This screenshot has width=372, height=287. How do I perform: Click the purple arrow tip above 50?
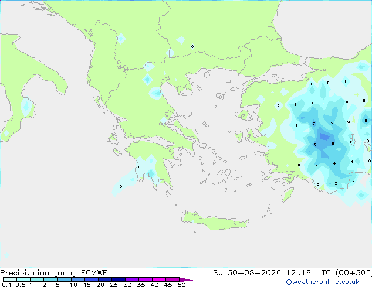tap(186, 279)
